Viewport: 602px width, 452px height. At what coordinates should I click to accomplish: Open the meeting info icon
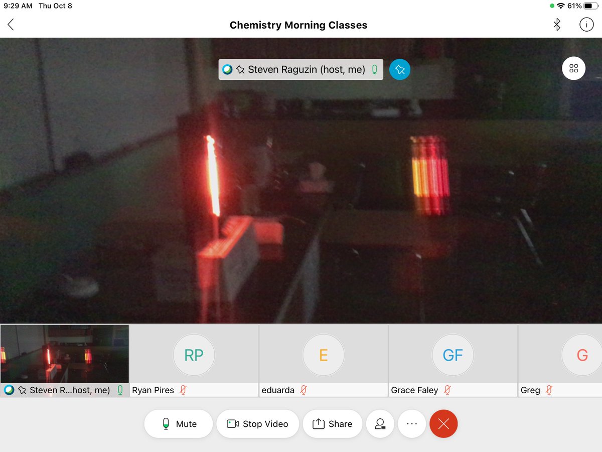[x=586, y=25]
